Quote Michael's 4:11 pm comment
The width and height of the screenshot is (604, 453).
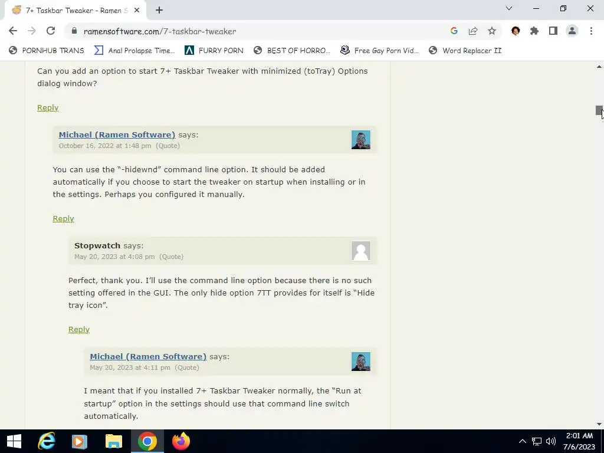pyautogui.click(x=187, y=367)
